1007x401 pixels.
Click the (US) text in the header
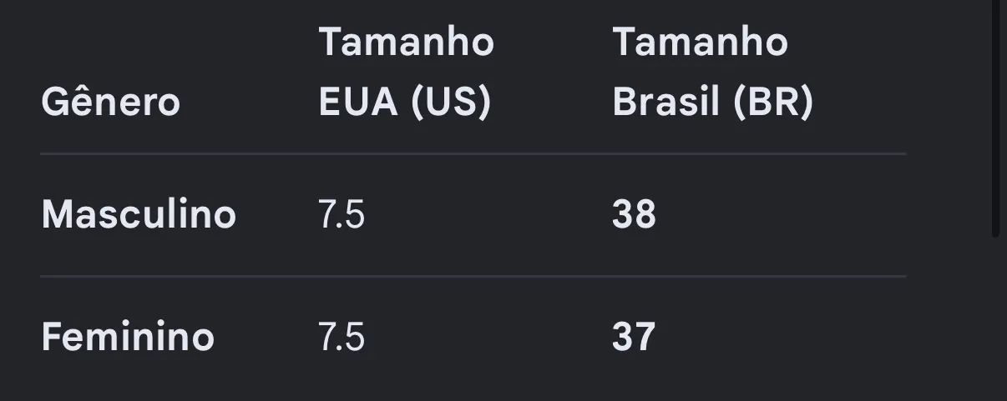click(450, 103)
